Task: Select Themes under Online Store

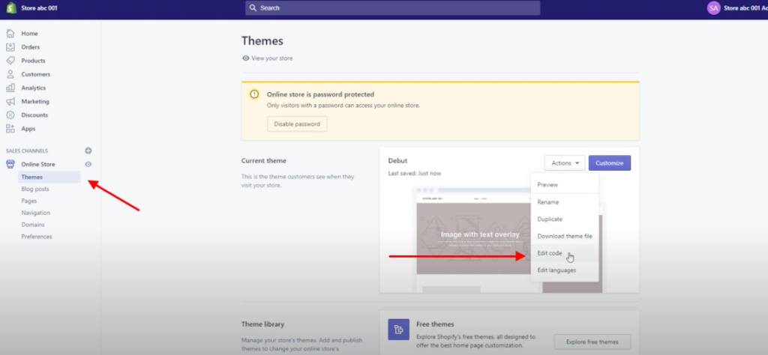Action: click(49, 177)
